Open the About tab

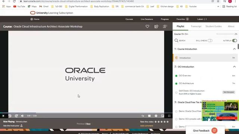point(231,26)
